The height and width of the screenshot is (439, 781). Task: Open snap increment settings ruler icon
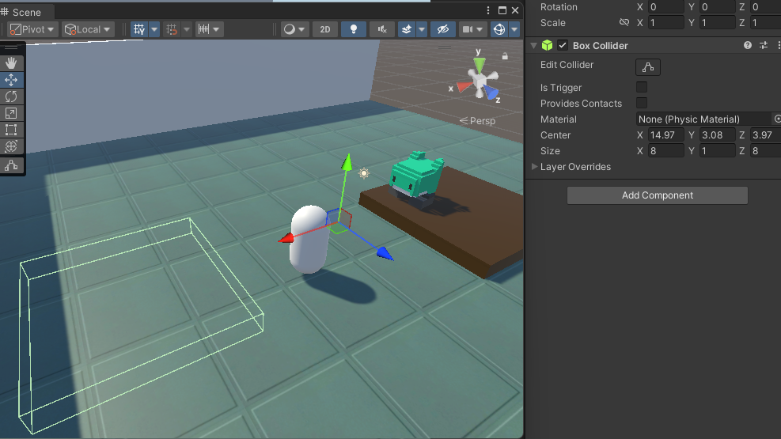click(203, 29)
